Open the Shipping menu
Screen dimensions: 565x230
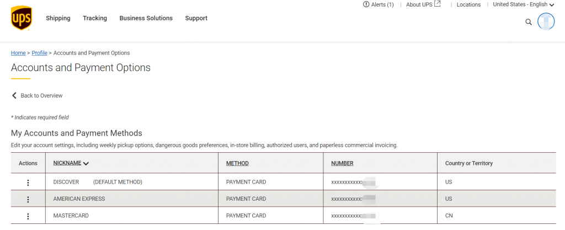coord(58,18)
